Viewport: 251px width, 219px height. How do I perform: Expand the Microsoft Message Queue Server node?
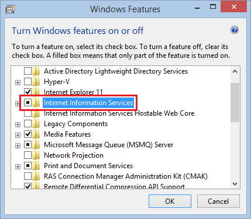click(x=18, y=145)
